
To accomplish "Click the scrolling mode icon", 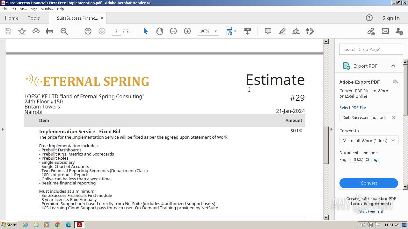I will 247,31.
